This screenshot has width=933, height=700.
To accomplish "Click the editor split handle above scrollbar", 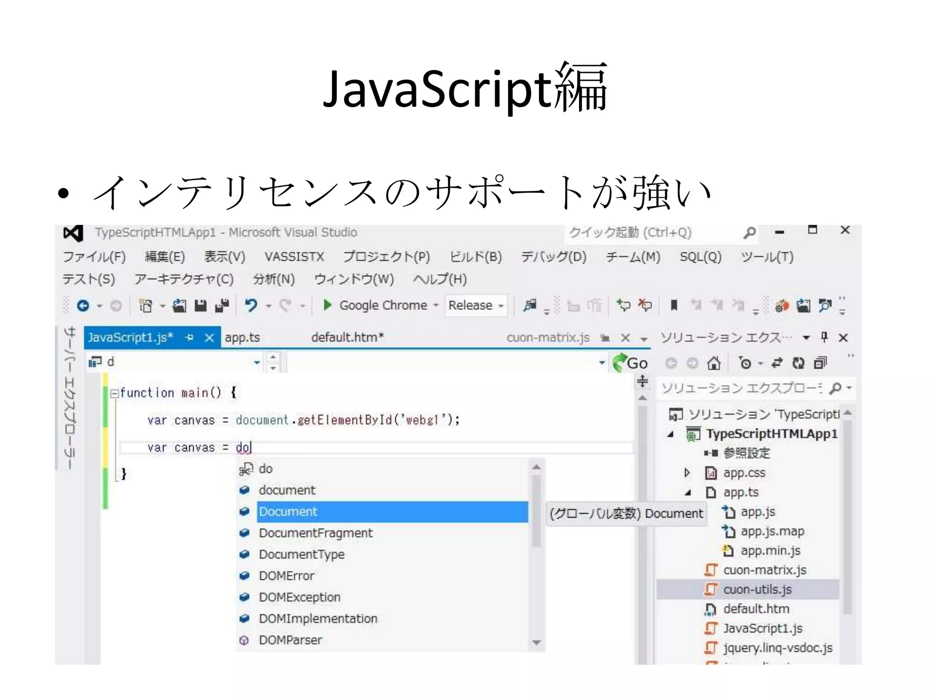I will (x=642, y=381).
